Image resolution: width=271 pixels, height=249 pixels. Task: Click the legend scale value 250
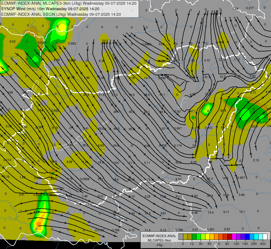(254, 244)
